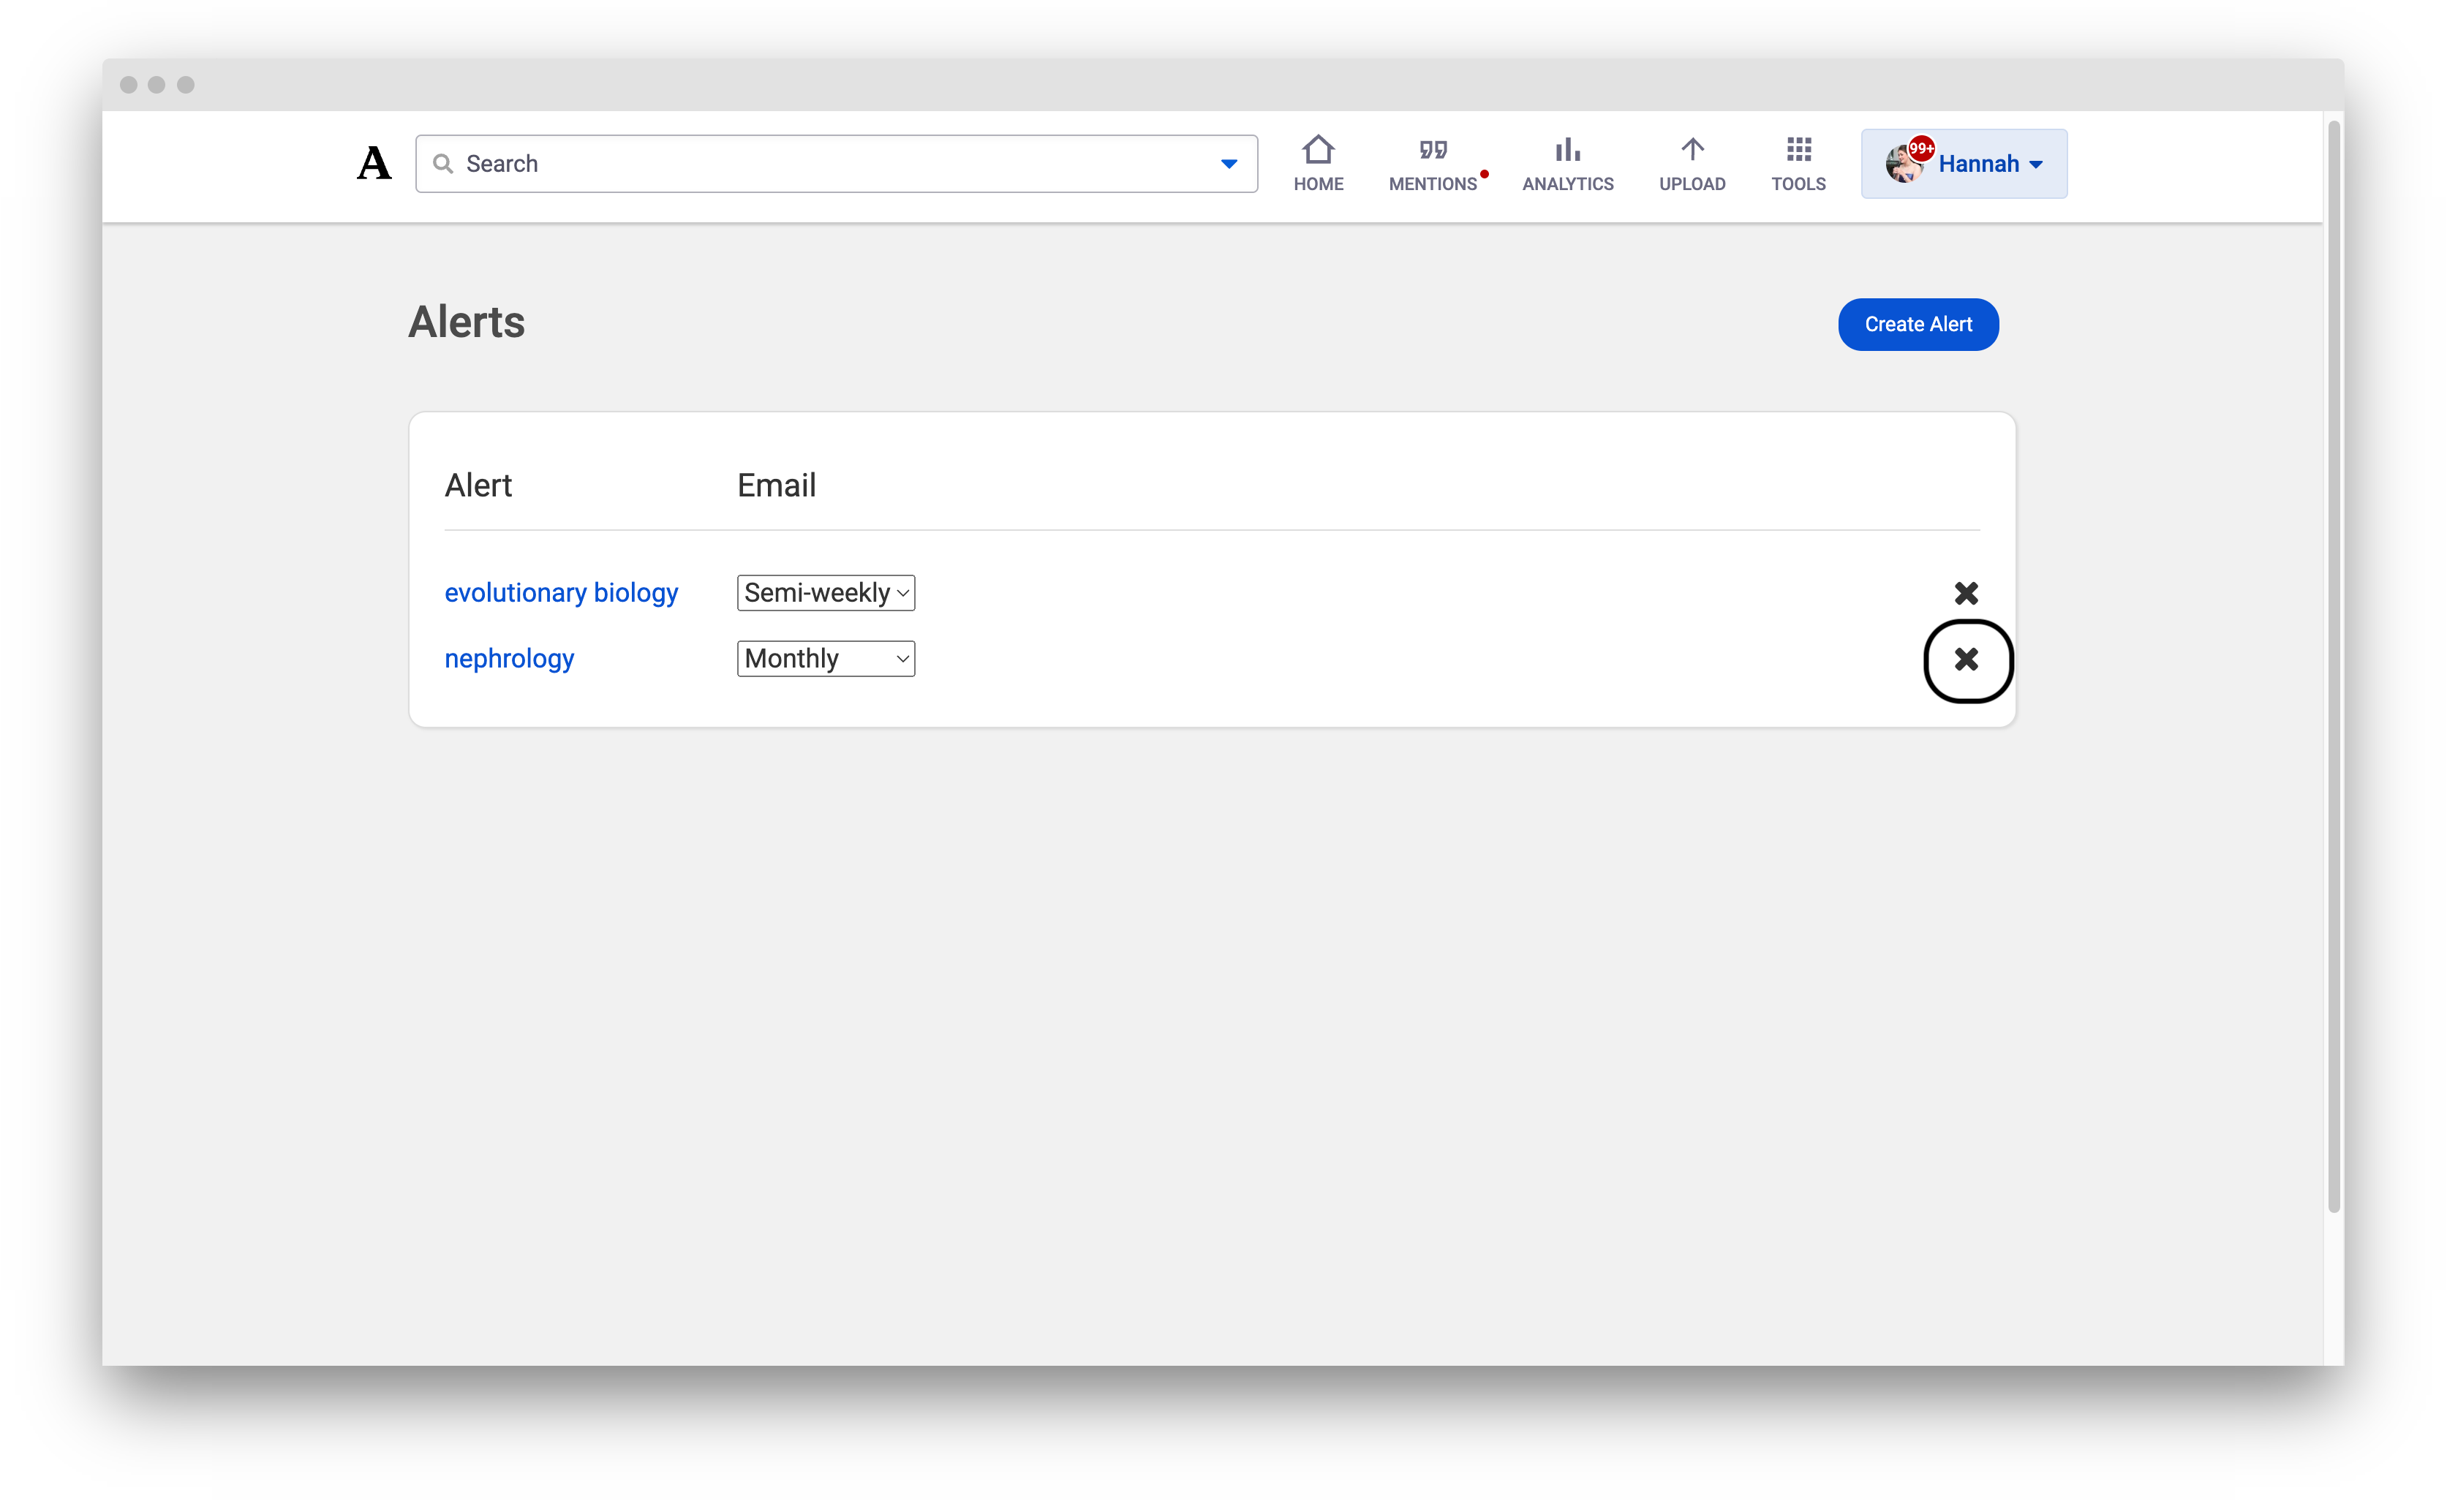
Task: Click the Create Alert button
Action: [1917, 324]
